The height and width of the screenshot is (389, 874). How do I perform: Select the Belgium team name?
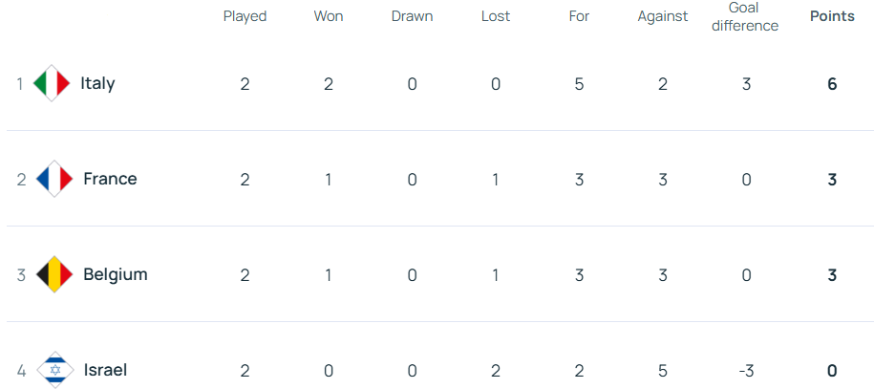tap(115, 274)
